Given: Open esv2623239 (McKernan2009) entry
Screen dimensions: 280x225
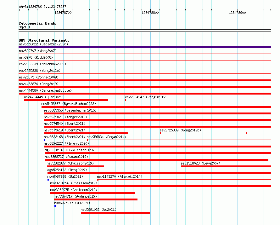Looking at the screenshot, I should [42, 64].
